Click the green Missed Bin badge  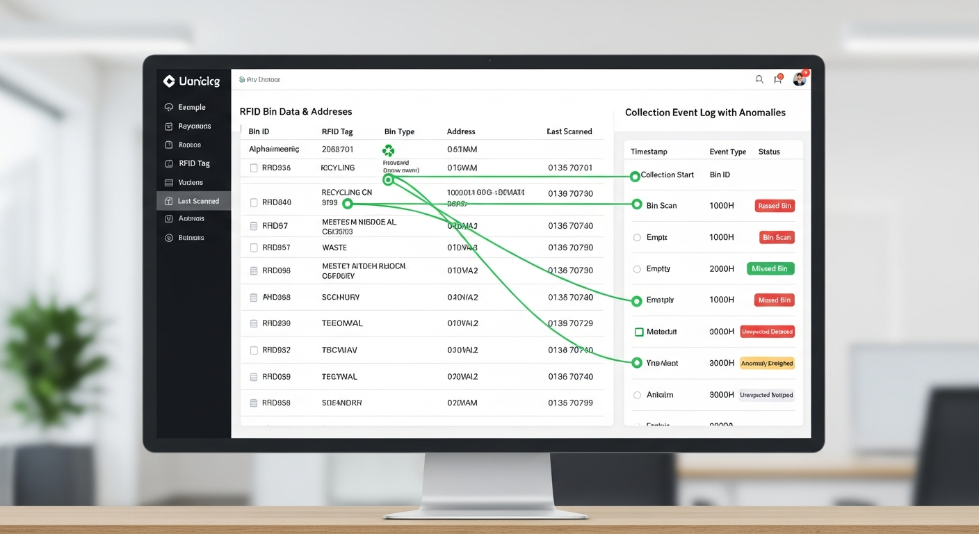pos(770,269)
